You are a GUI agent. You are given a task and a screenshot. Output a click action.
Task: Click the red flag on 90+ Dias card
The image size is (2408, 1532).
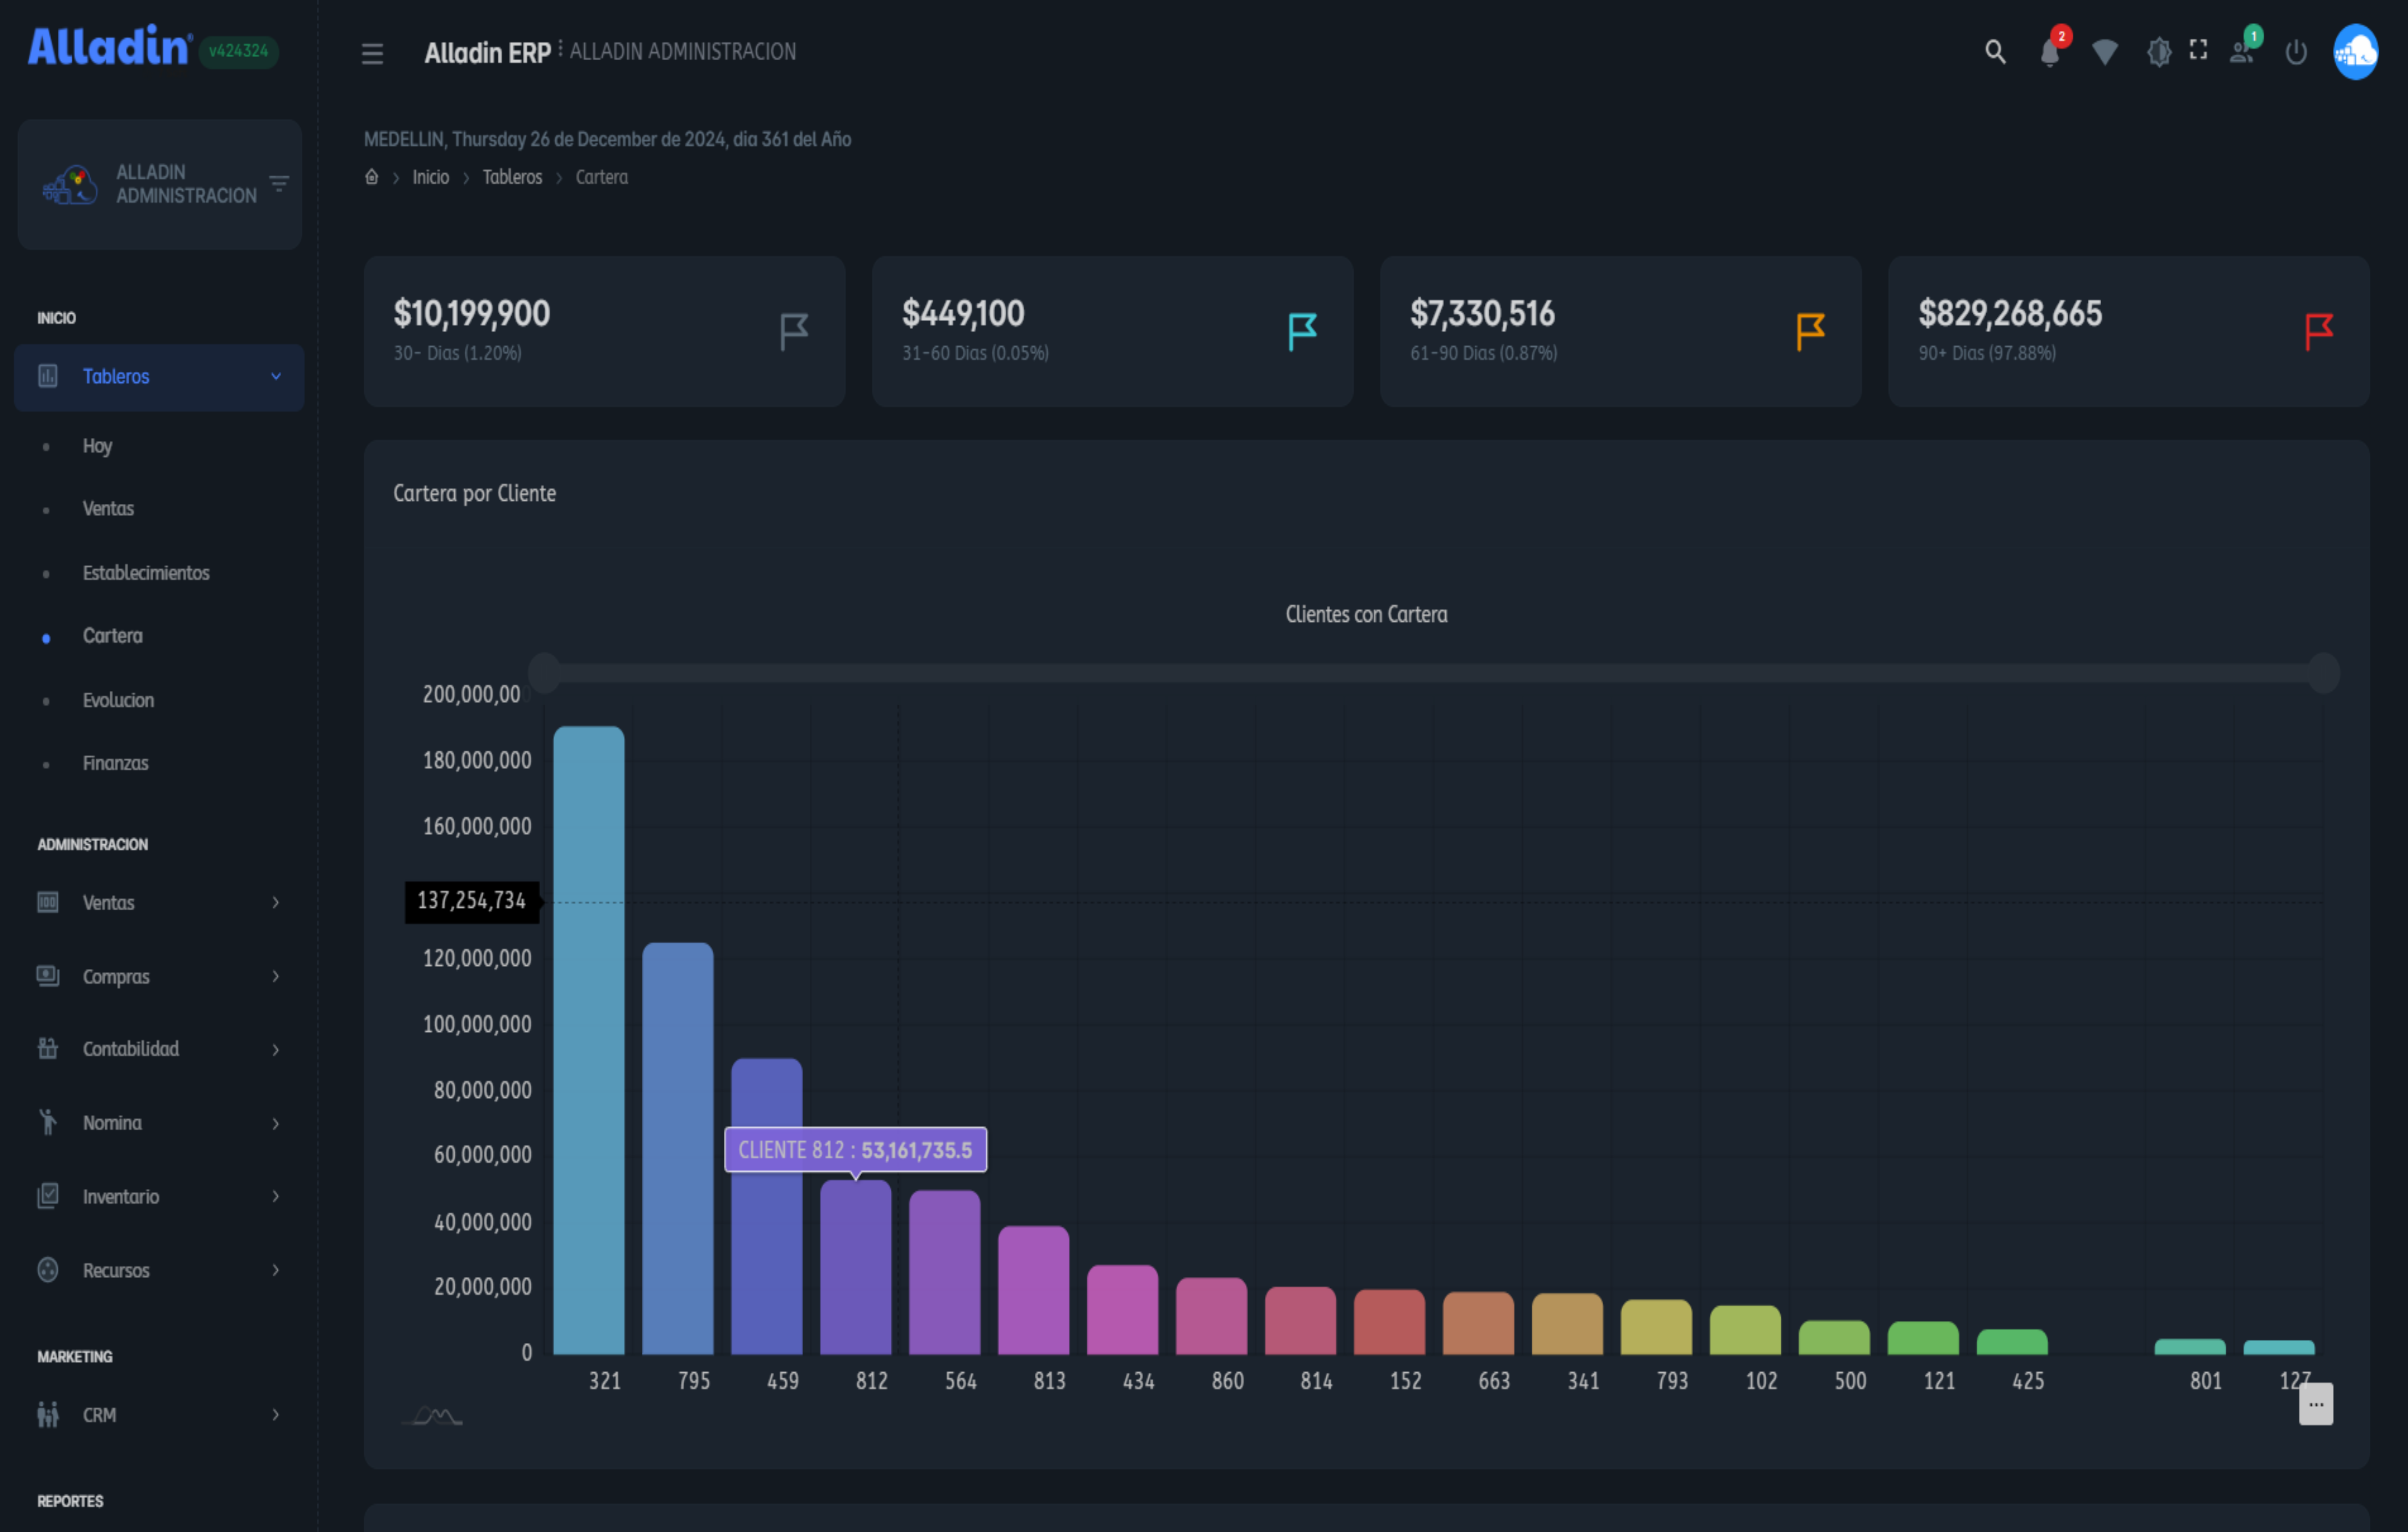pos(2318,331)
